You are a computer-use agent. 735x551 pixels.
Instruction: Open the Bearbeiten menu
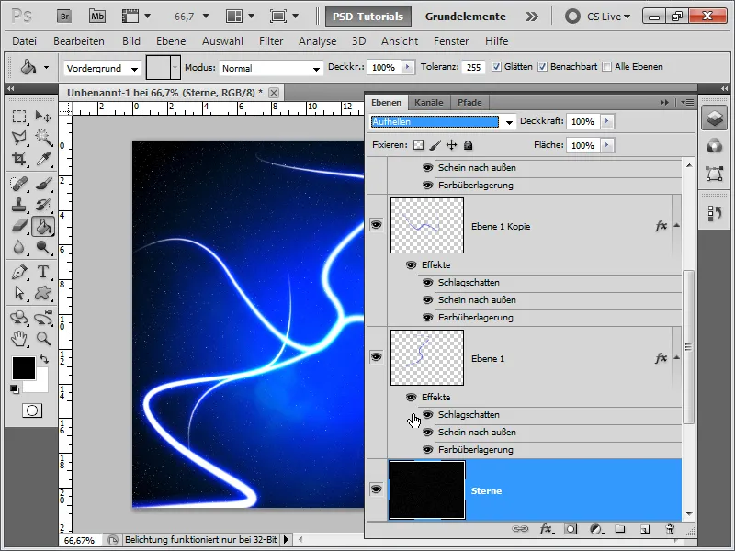pos(79,41)
